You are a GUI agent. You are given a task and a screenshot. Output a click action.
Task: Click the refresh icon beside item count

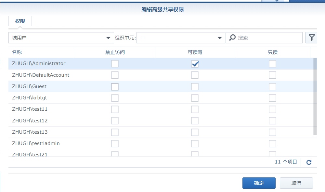[309, 162]
